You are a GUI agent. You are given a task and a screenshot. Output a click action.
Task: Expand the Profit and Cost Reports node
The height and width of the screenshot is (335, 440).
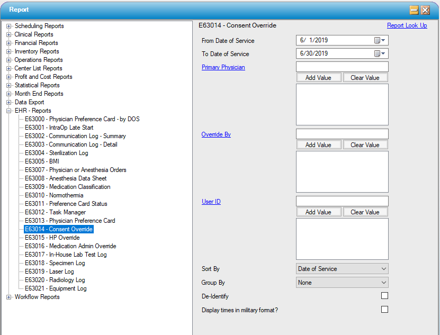[x=8, y=77]
